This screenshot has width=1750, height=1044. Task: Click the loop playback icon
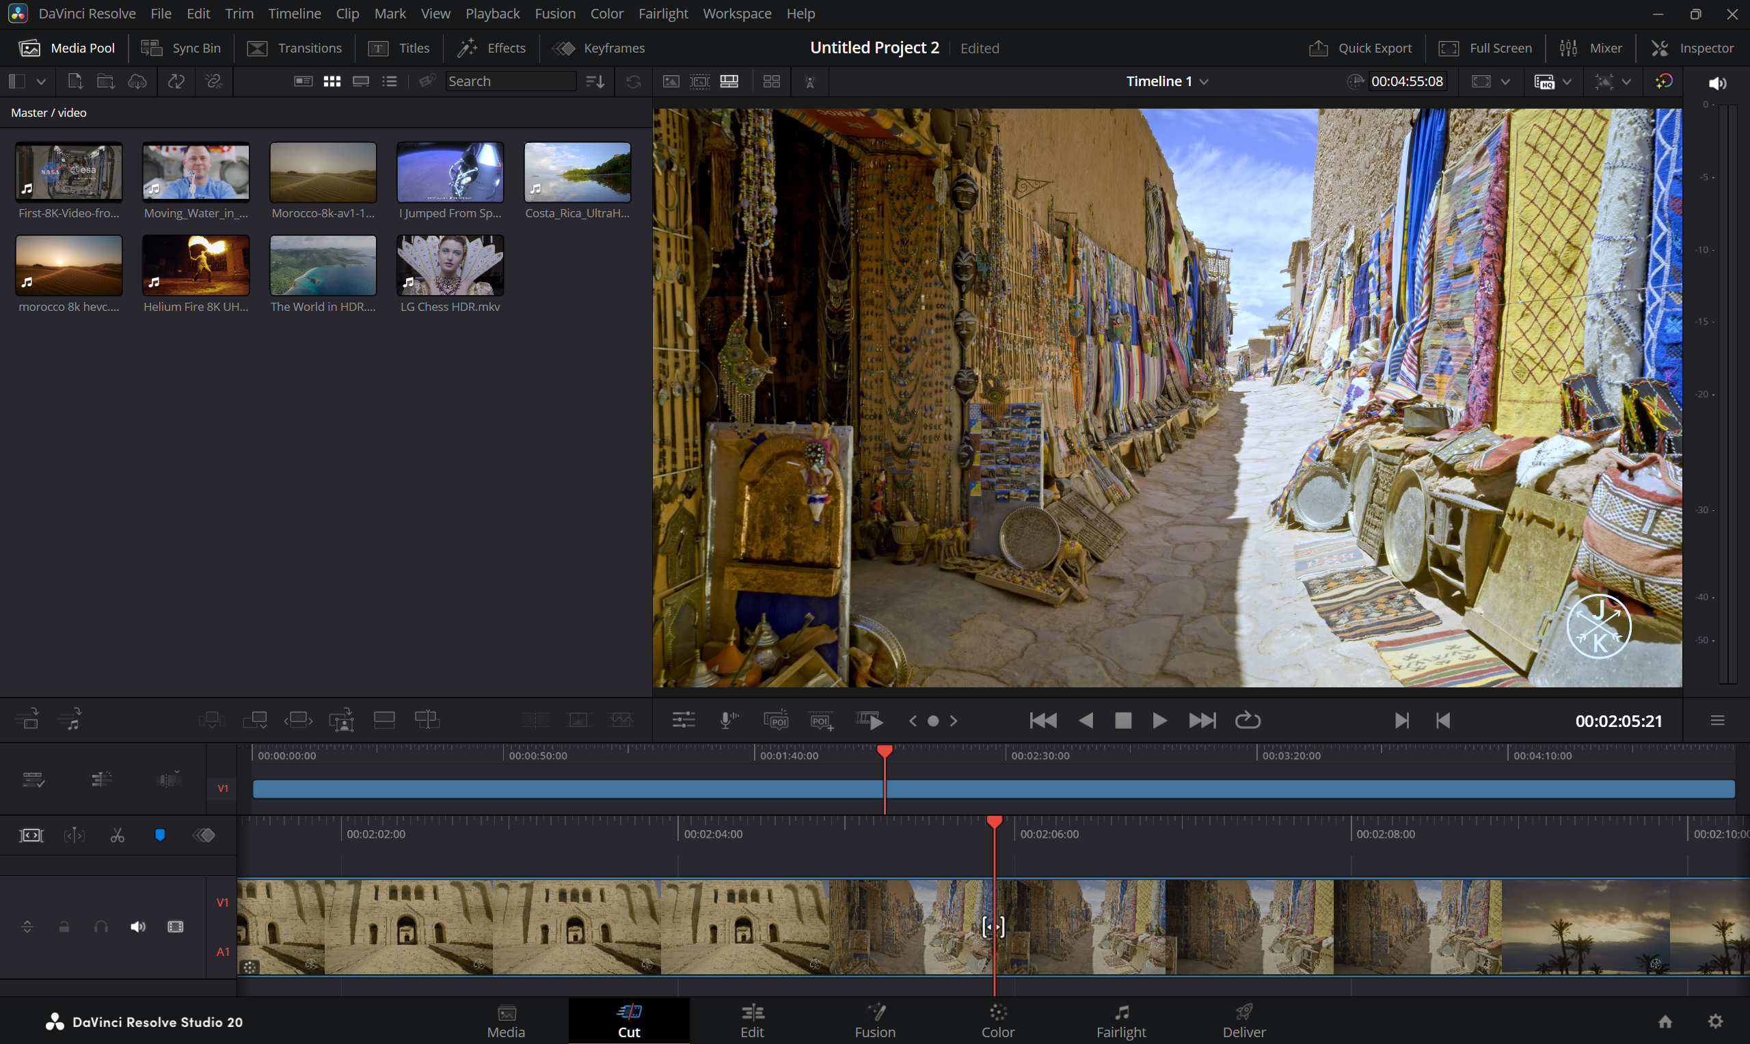1247,720
